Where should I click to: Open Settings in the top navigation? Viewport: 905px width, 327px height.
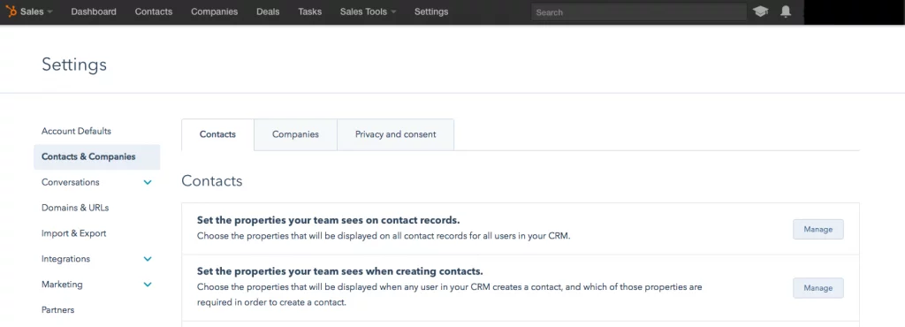coord(431,11)
